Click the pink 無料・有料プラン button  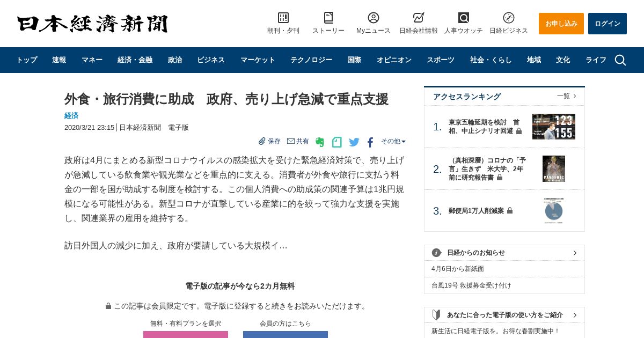click(x=186, y=334)
